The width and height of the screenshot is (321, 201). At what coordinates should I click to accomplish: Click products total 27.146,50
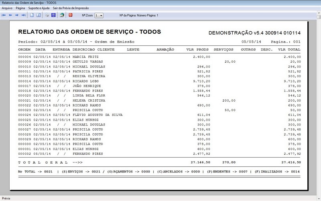[x=200, y=162]
